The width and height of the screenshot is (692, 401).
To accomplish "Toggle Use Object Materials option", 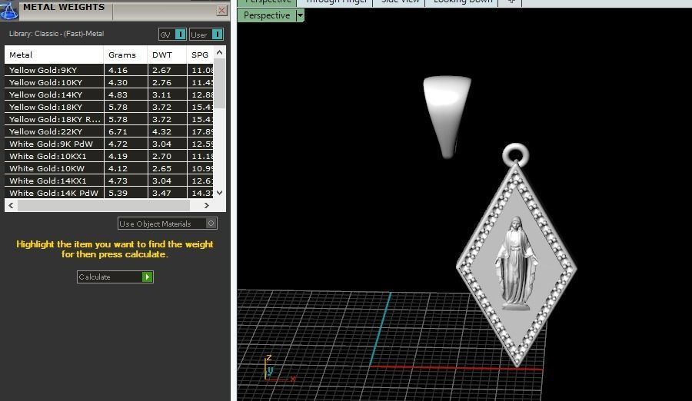I will click(168, 224).
